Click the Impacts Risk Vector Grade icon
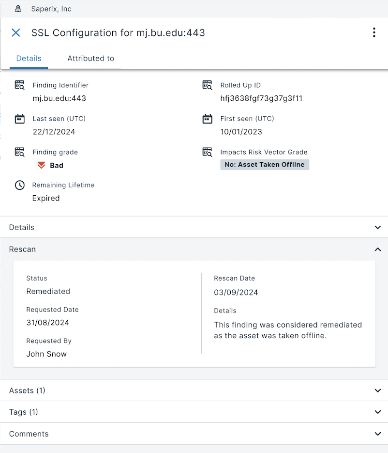Image resolution: width=388 pixels, height=453 pixels. [207, 152]
